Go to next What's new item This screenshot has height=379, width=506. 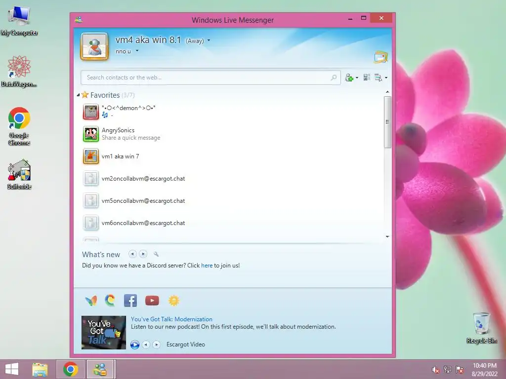(143, 254)
